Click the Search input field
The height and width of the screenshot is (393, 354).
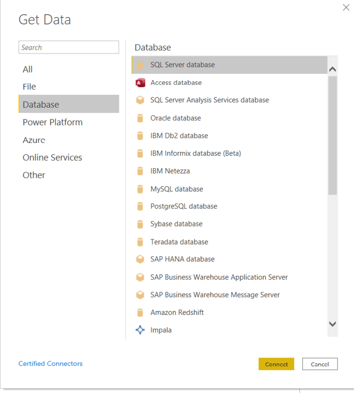(x=69, y=47)
